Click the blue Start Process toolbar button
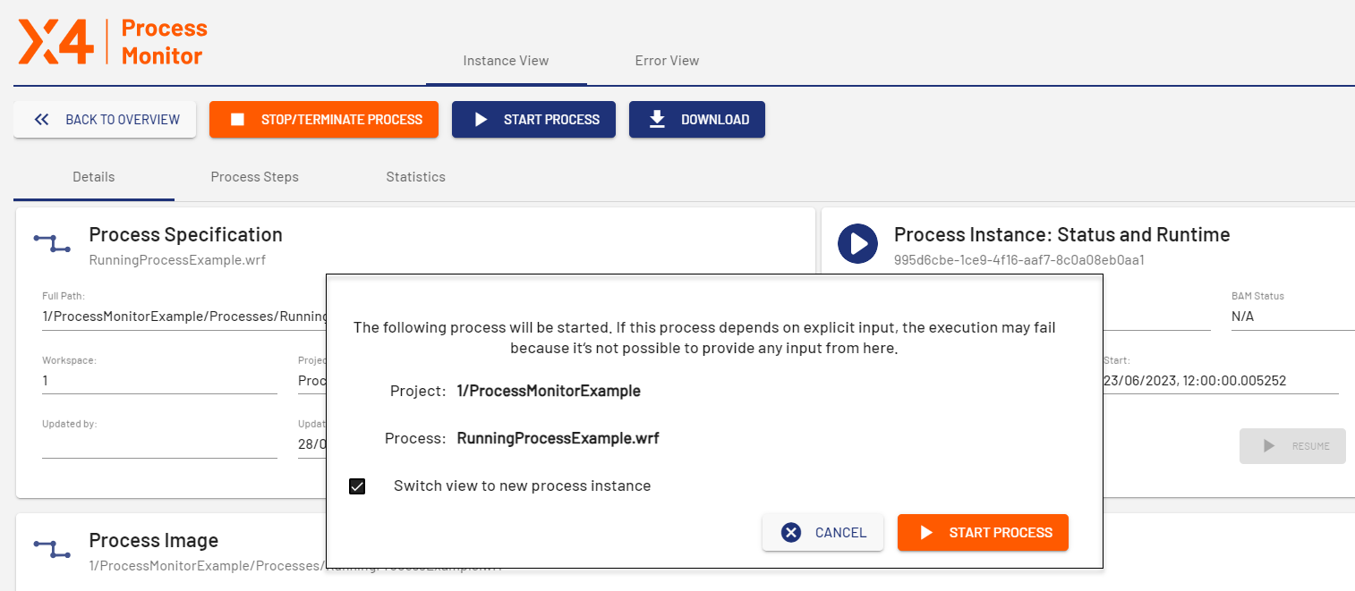This screenshot has height=591, width=1355. 533,120
